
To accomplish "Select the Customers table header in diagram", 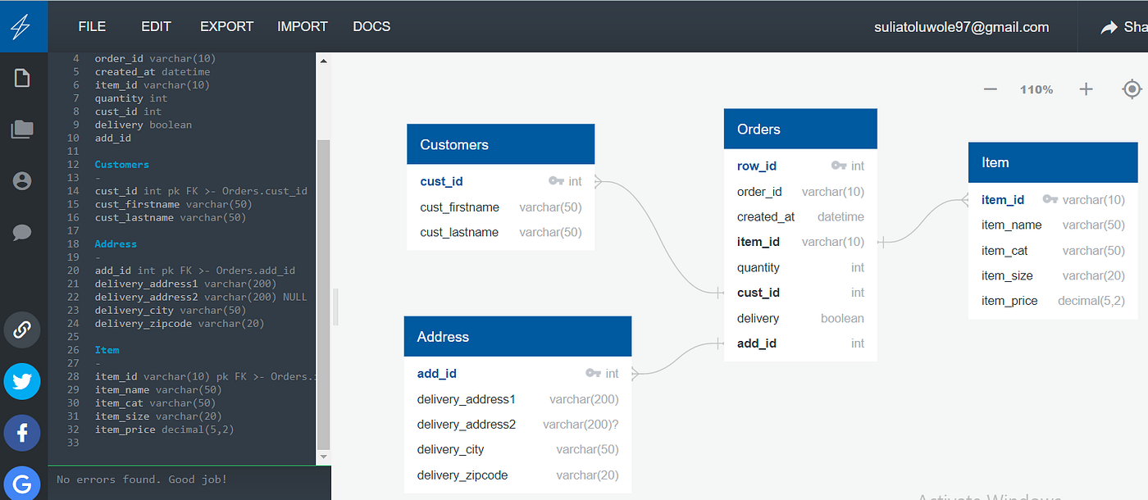I will pyautogui.click(x=500, y=144).
